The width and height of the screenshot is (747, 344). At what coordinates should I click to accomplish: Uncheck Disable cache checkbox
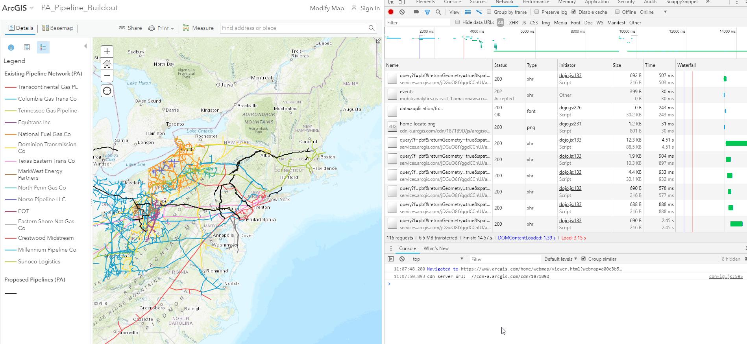(574, 12)
